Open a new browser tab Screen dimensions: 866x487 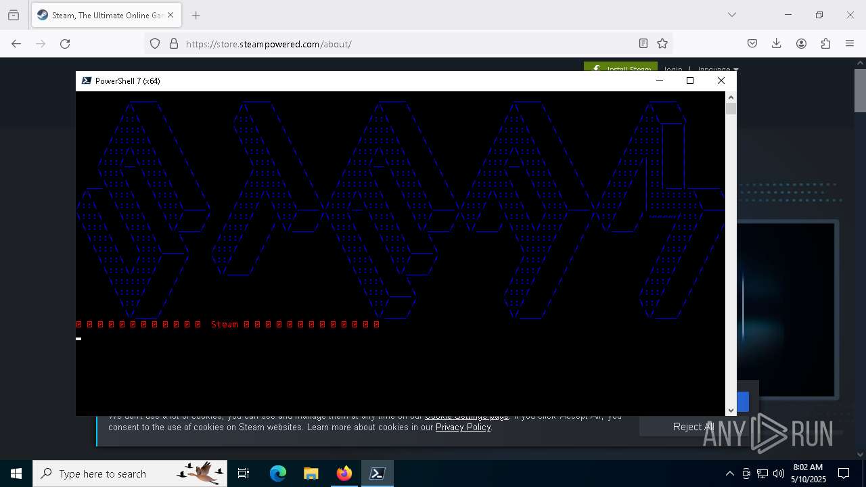coord(196,15)
